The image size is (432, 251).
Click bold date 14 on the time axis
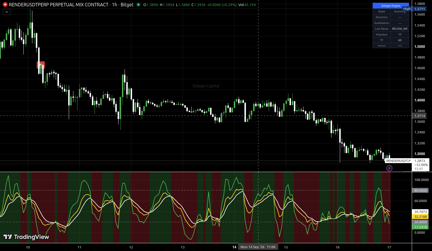[234, 247]
